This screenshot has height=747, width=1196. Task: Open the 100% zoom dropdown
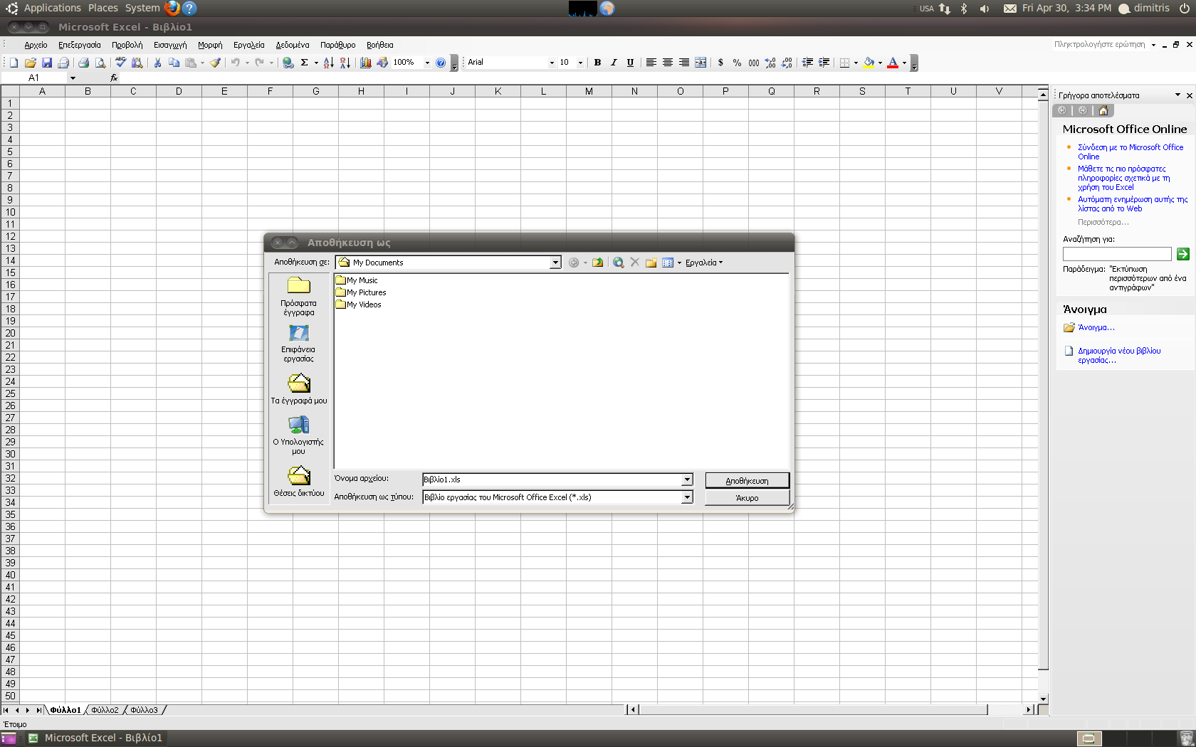(427, 63)
